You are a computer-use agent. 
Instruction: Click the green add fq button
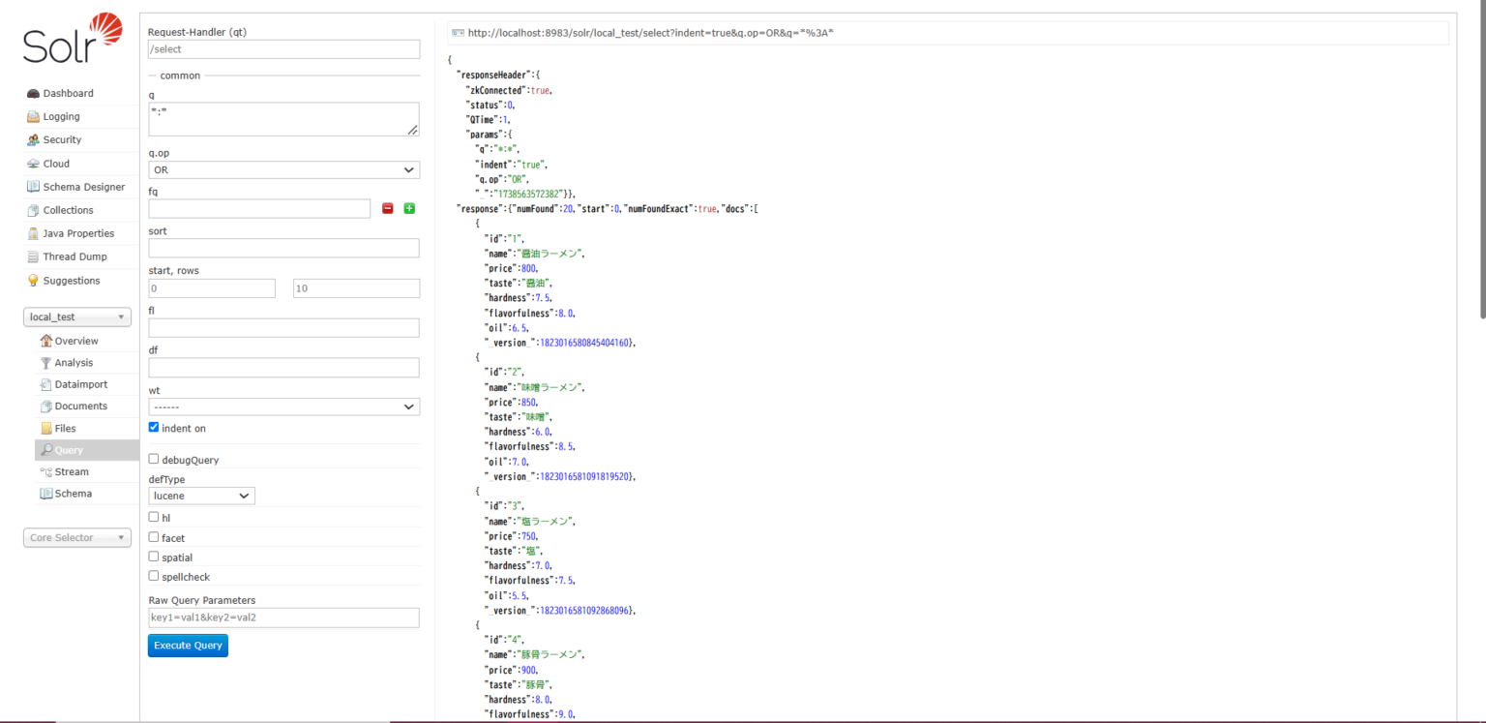coord(409,208)
